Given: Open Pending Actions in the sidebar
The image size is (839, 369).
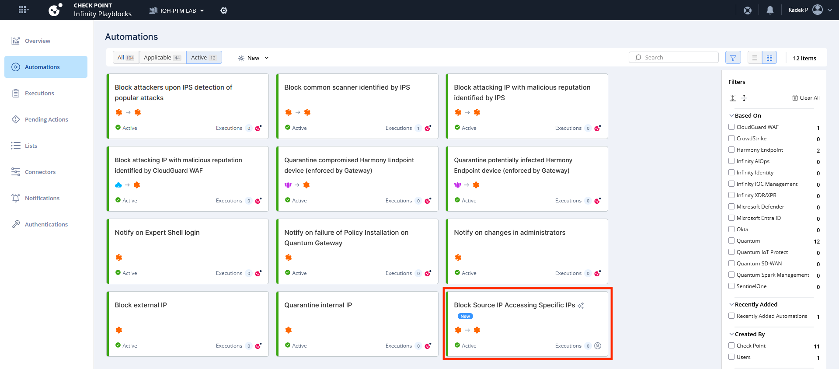Looking at the screenshot, I should pyautogui.click(x=46, y=119).
